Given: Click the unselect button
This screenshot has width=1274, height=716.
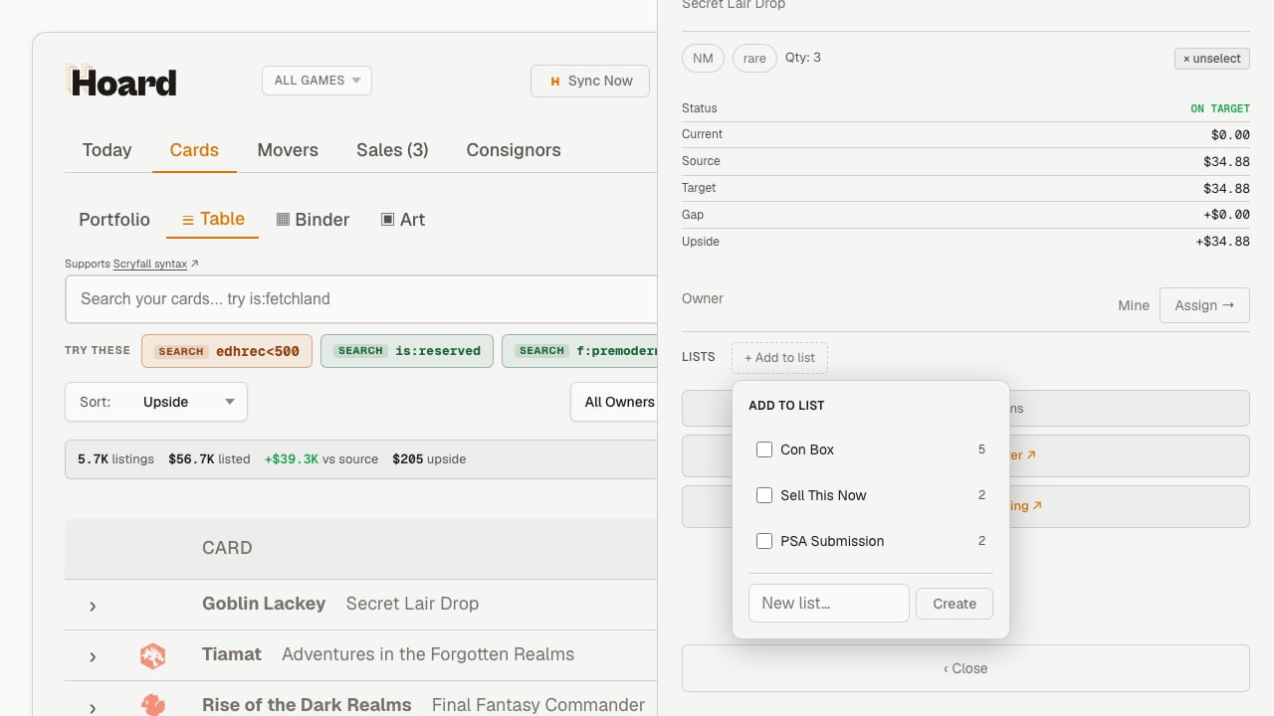Looking at the screenshot, I should pos(1211,59).
